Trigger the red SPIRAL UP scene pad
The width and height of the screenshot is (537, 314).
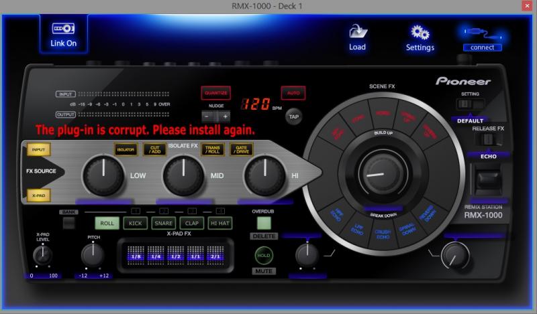tap(407, 117)
